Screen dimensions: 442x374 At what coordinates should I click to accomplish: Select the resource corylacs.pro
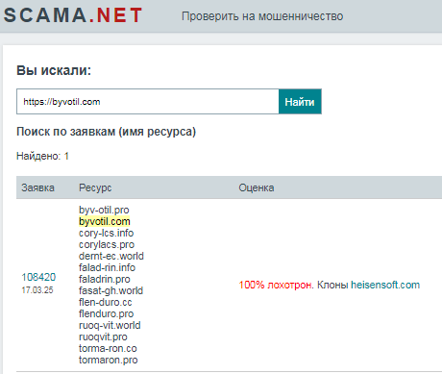[107, 244]
